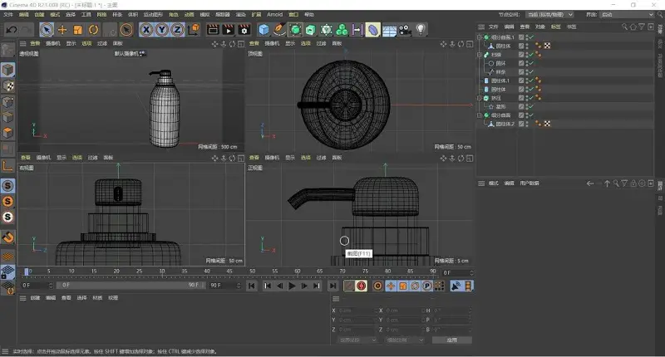Select the Live Selection arrow tool
Screen dimensions: 665x357
point(47,30)
